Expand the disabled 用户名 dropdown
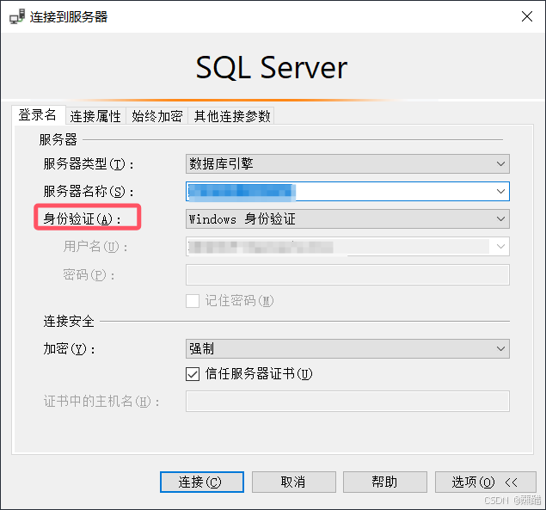 pyautogui.click(x=500, y=246)
